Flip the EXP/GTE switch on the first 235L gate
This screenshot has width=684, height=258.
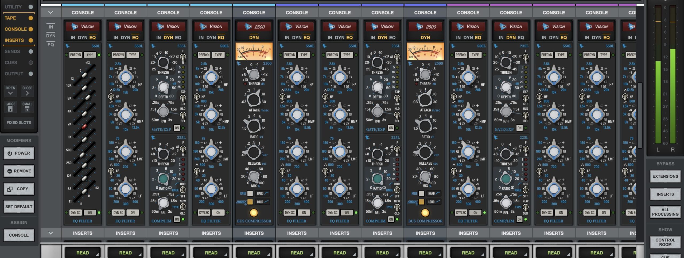click(183, 98)
